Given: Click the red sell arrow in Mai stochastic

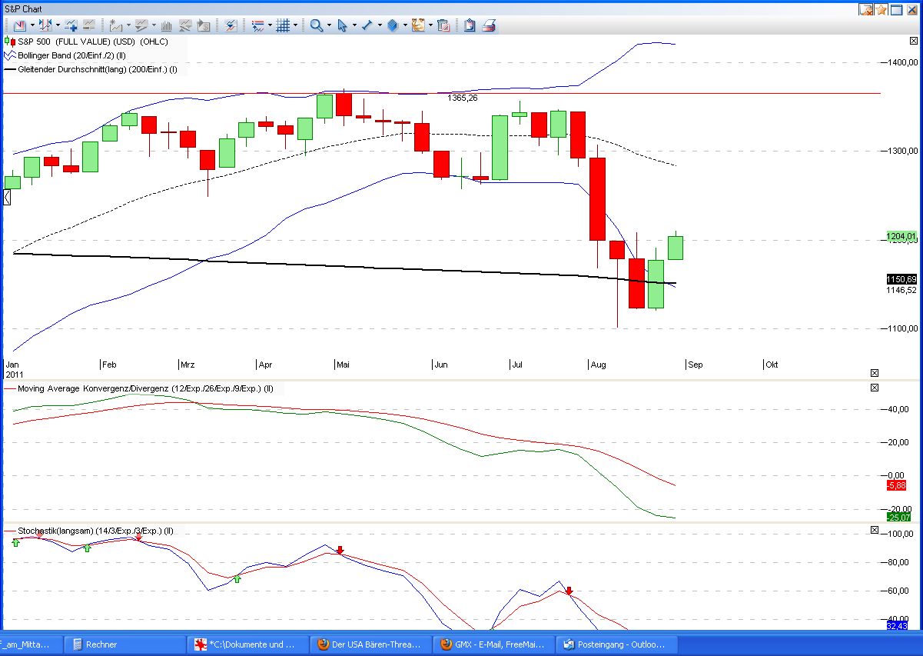Looking at the screenshot, I should [340, 550].
